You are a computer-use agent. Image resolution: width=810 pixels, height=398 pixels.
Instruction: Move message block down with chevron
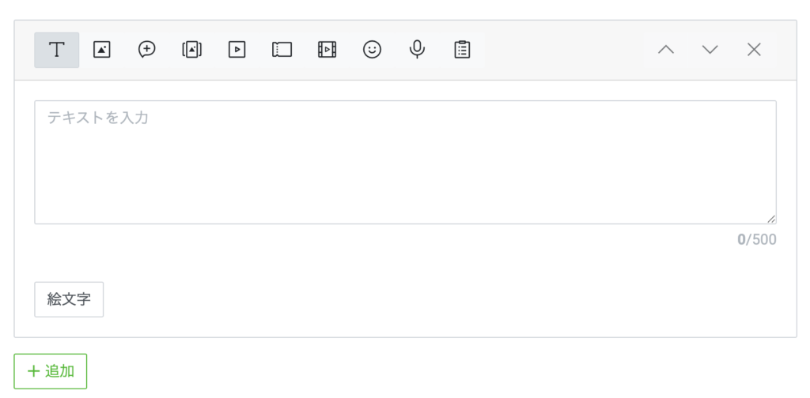(710, 50)
